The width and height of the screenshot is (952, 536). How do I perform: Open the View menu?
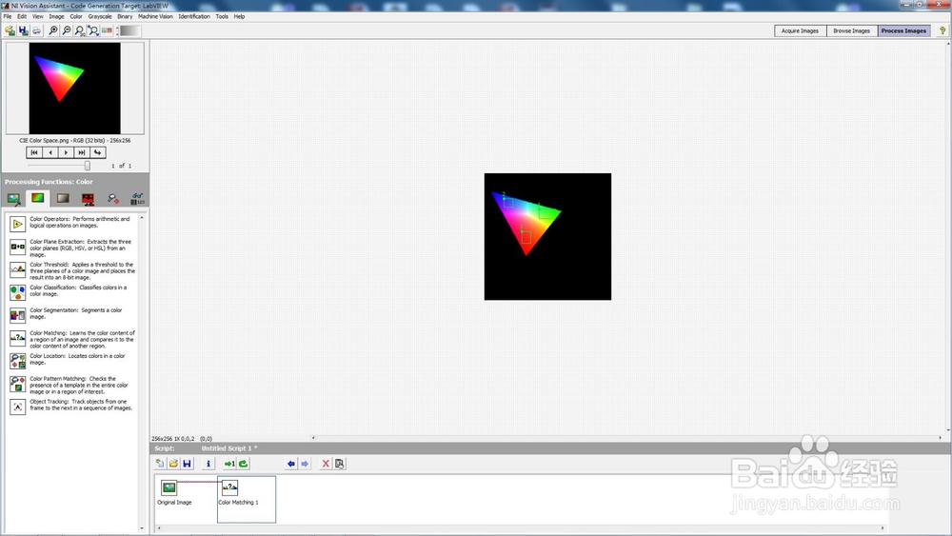(38, 16)
